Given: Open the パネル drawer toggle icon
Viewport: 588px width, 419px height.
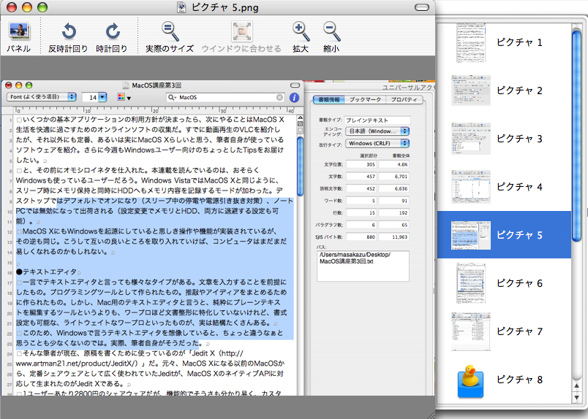Looking at the screenshot, I should [18, 32].
